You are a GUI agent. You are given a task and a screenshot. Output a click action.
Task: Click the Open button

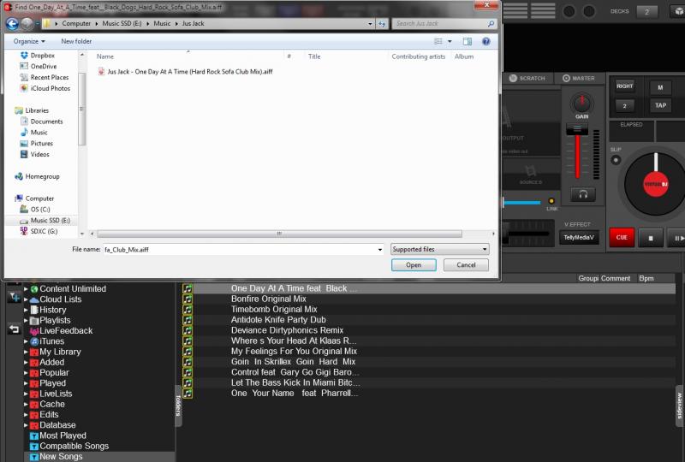click(x=414, y=265)
